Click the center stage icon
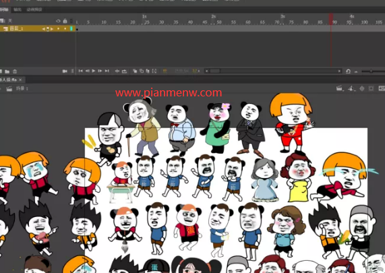 coord(361,88)
